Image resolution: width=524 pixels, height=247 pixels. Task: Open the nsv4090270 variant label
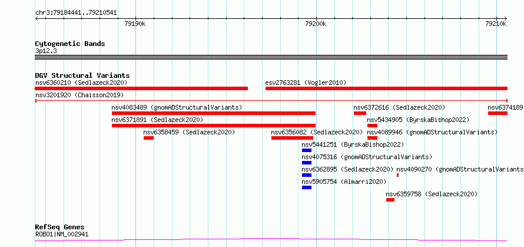pos(460,169)
